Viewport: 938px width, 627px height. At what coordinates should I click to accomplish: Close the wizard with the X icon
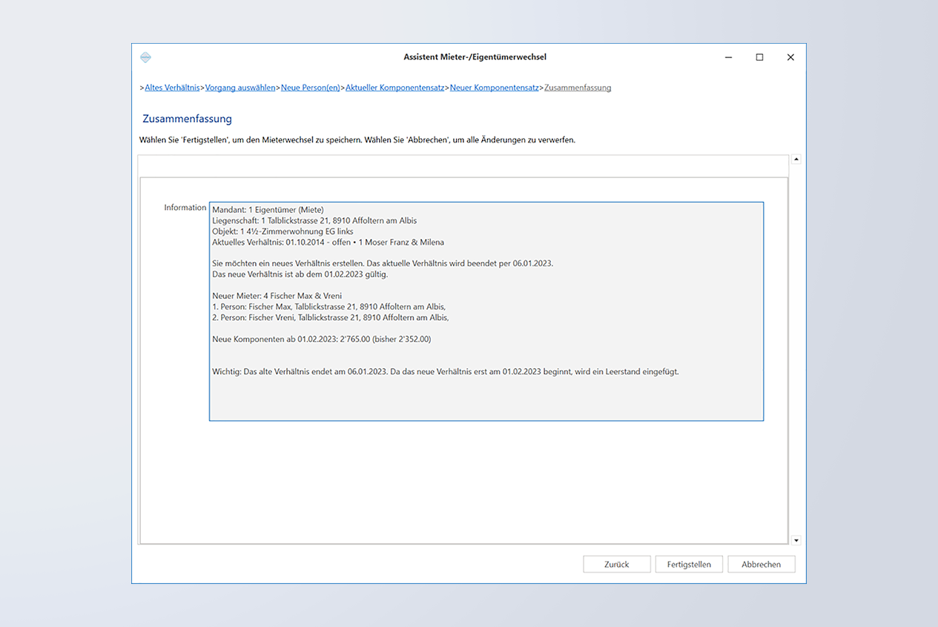(x=790, y=57)
